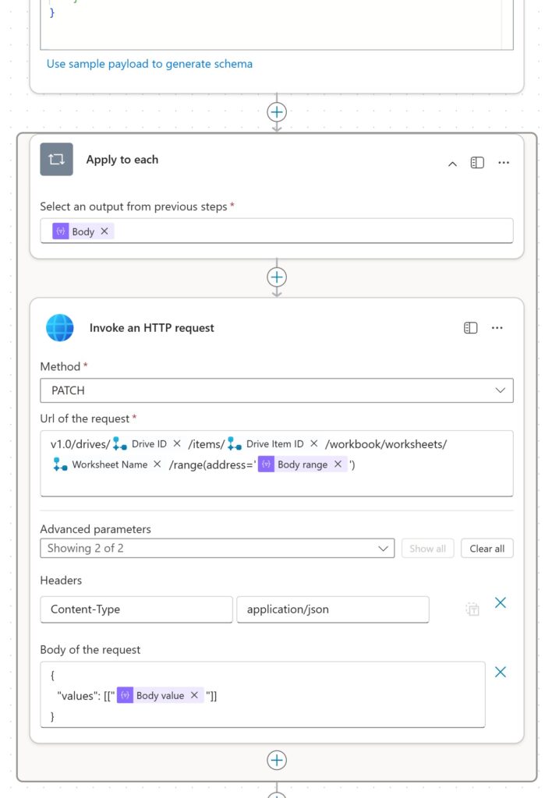Collapse the Apply to each action
The image size is (552, 798).
tap(452, 164)
